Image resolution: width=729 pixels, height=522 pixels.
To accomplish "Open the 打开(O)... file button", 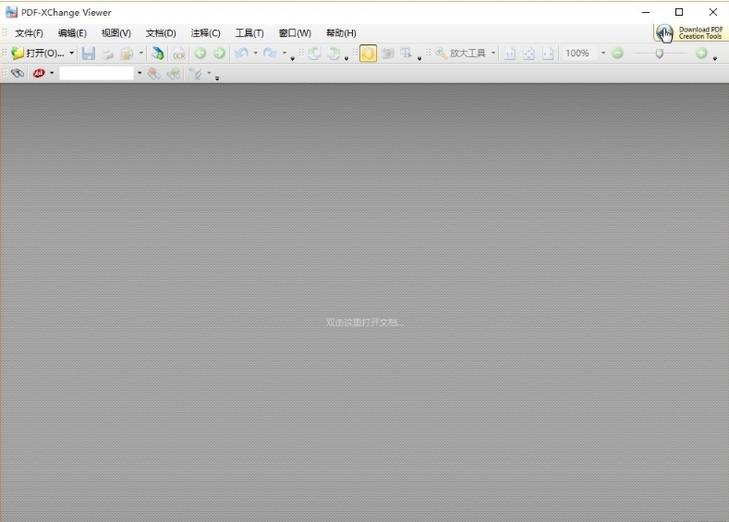I will [38, 53].
